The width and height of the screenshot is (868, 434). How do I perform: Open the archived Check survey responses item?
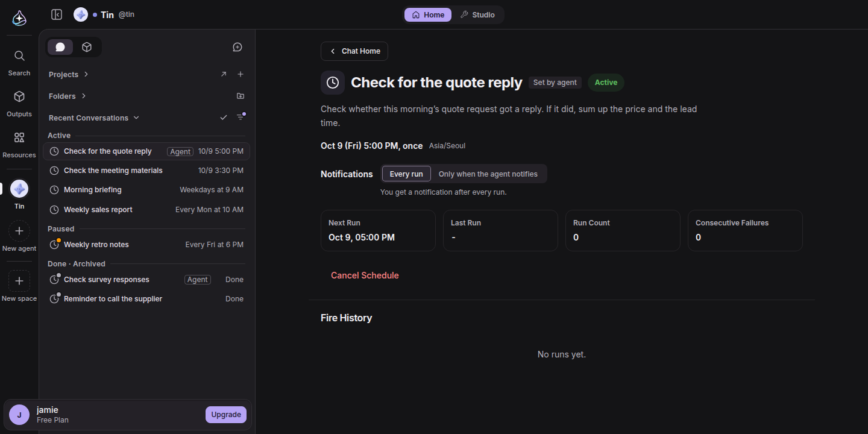(146, 280)
